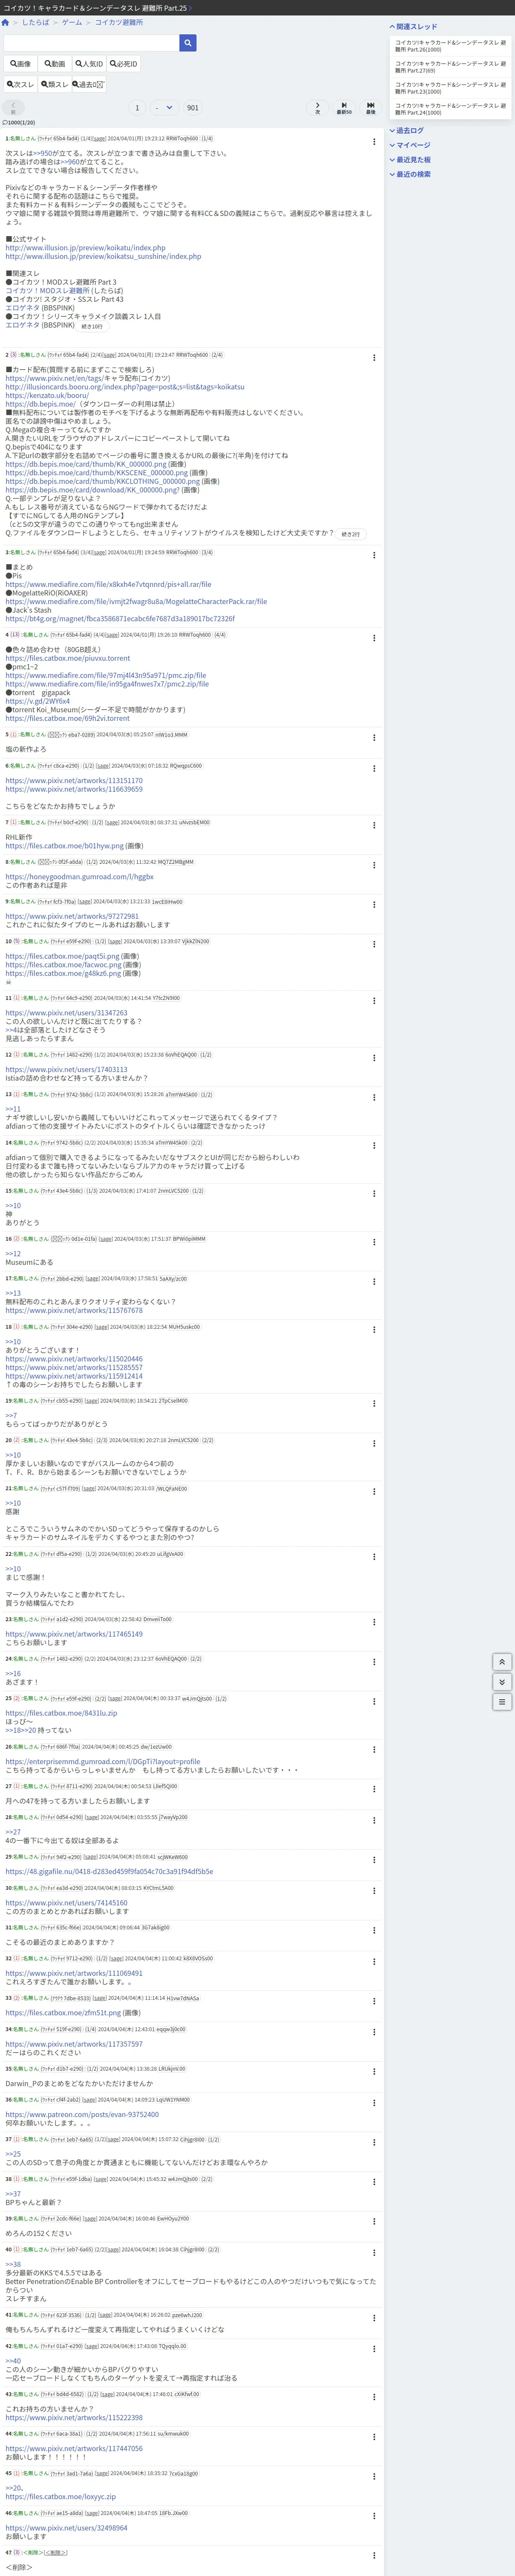Open kebab menu for post 4
This screenshot has height=2576, width=515.
coord(374,638)
